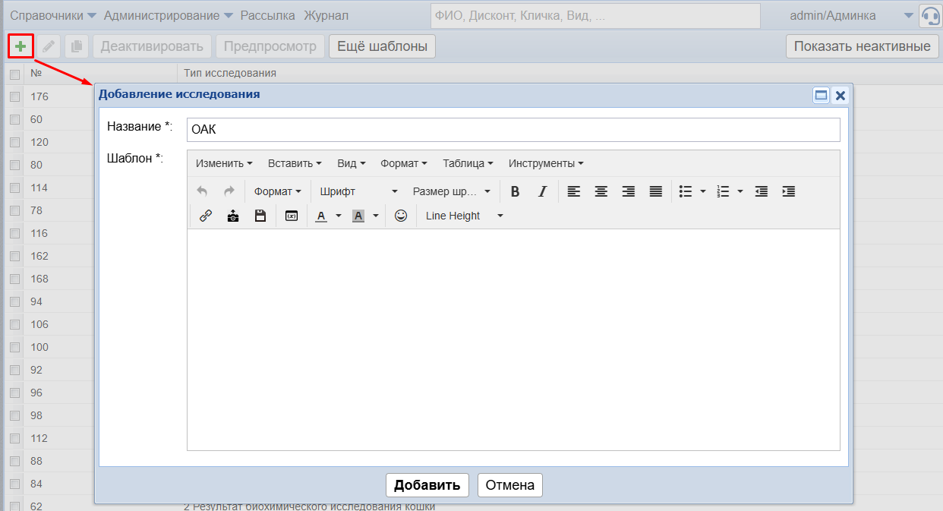The height and width of the screenshot is (511, 943).
Task: Toggle bold formatting in the editor
Action: (515, 191)
